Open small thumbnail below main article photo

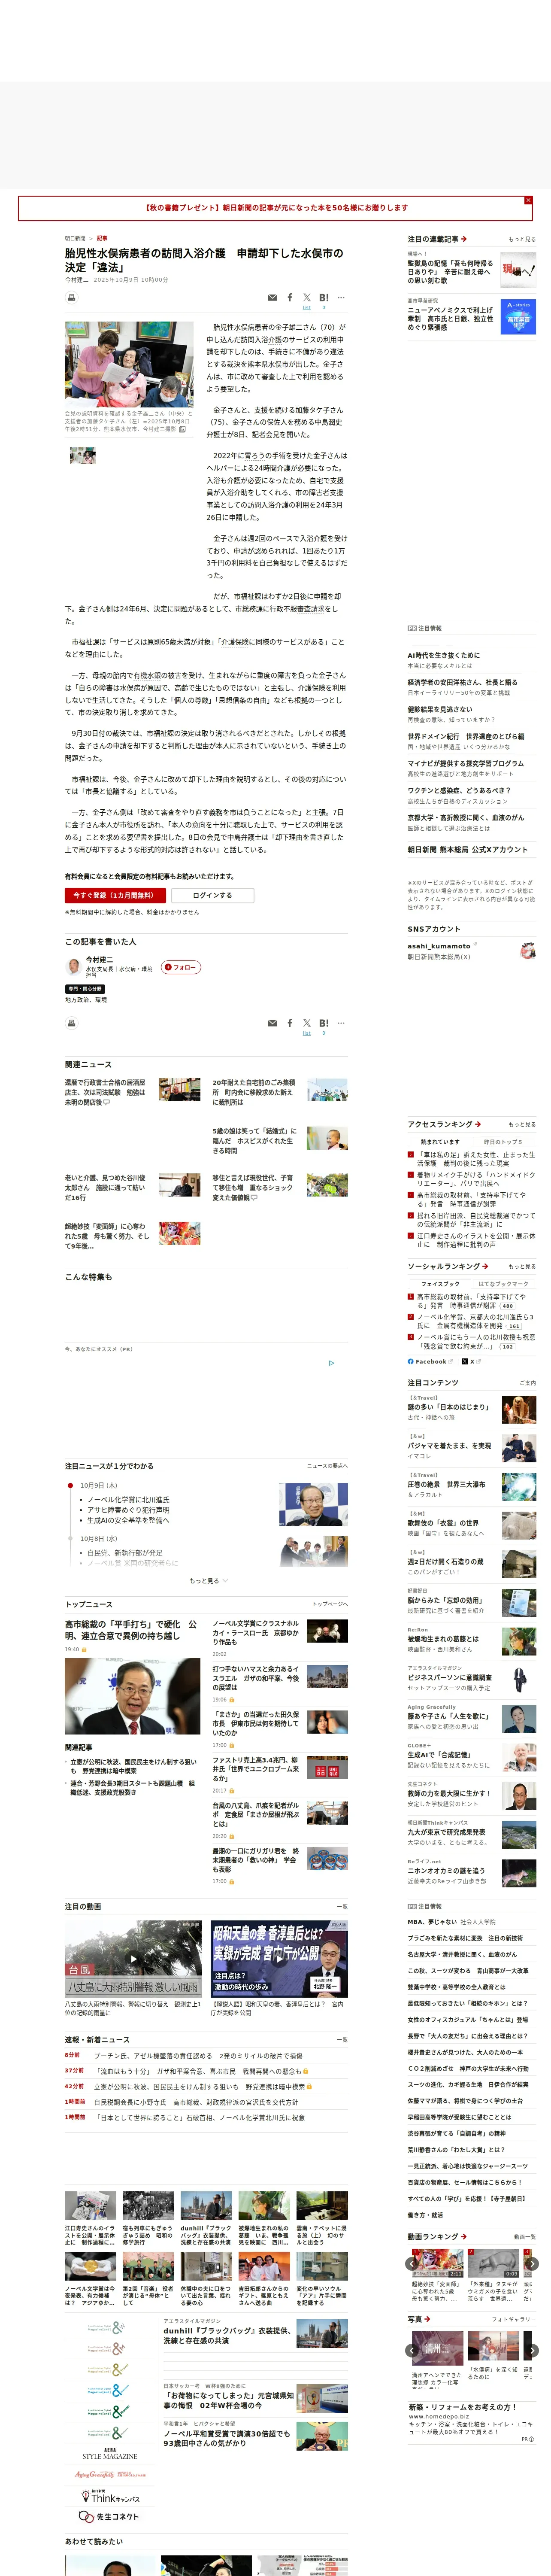82,455
